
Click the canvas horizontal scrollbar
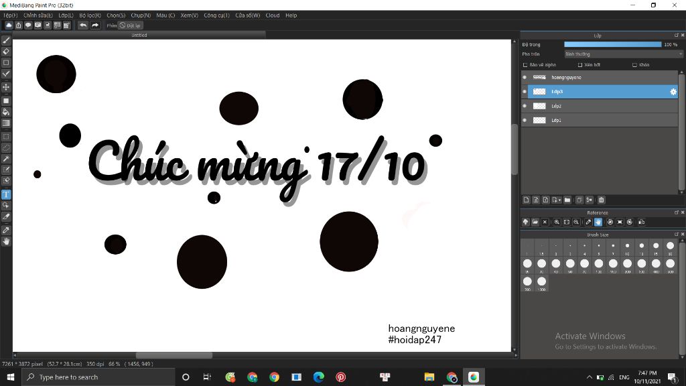(174, 355)
